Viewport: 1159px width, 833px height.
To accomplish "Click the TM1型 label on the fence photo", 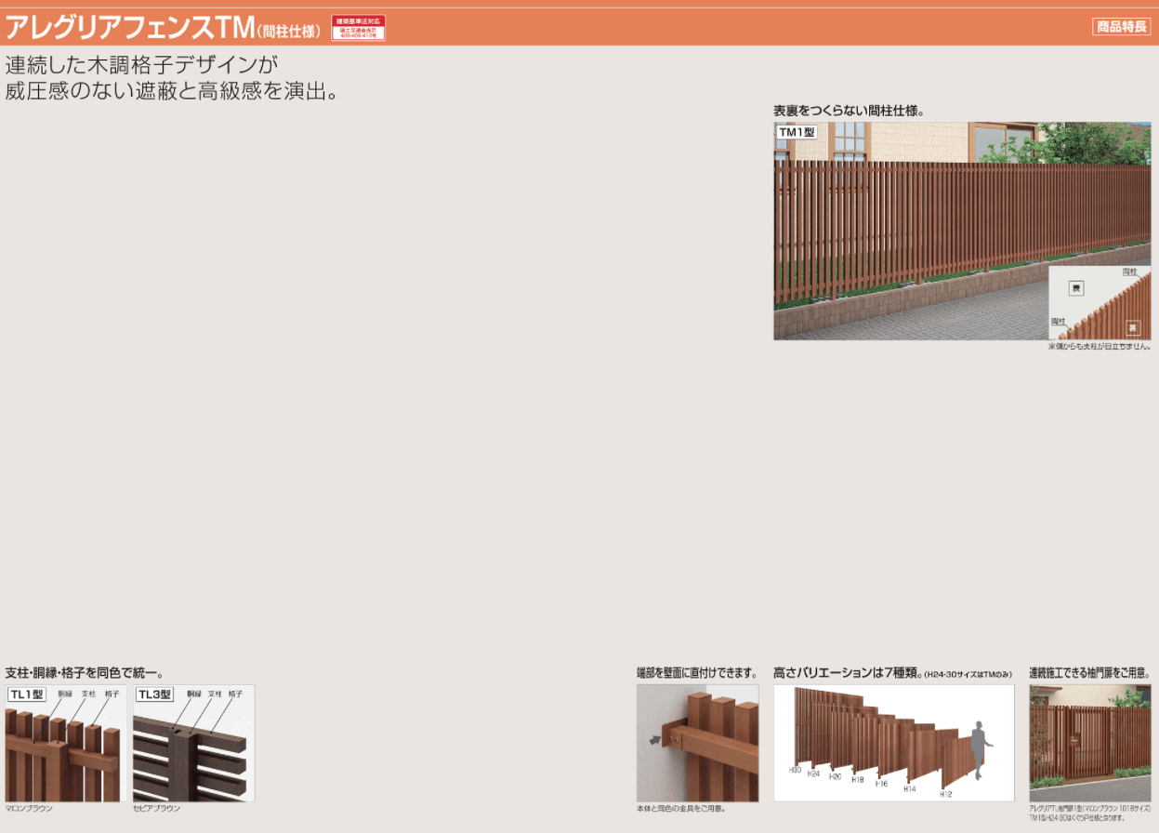I will tap(797, 133).
